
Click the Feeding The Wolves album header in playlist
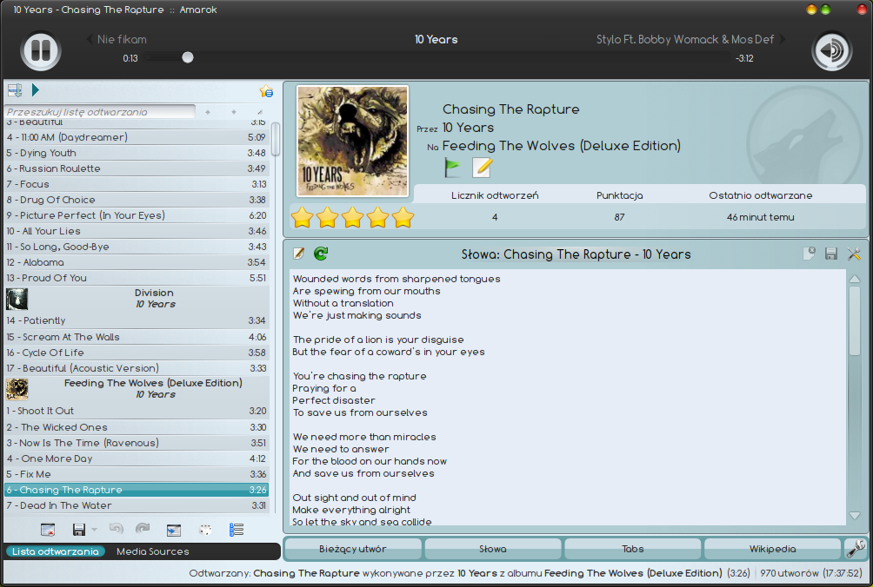137,388
